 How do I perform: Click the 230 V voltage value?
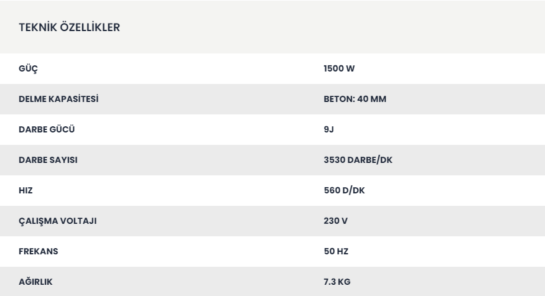335,221
